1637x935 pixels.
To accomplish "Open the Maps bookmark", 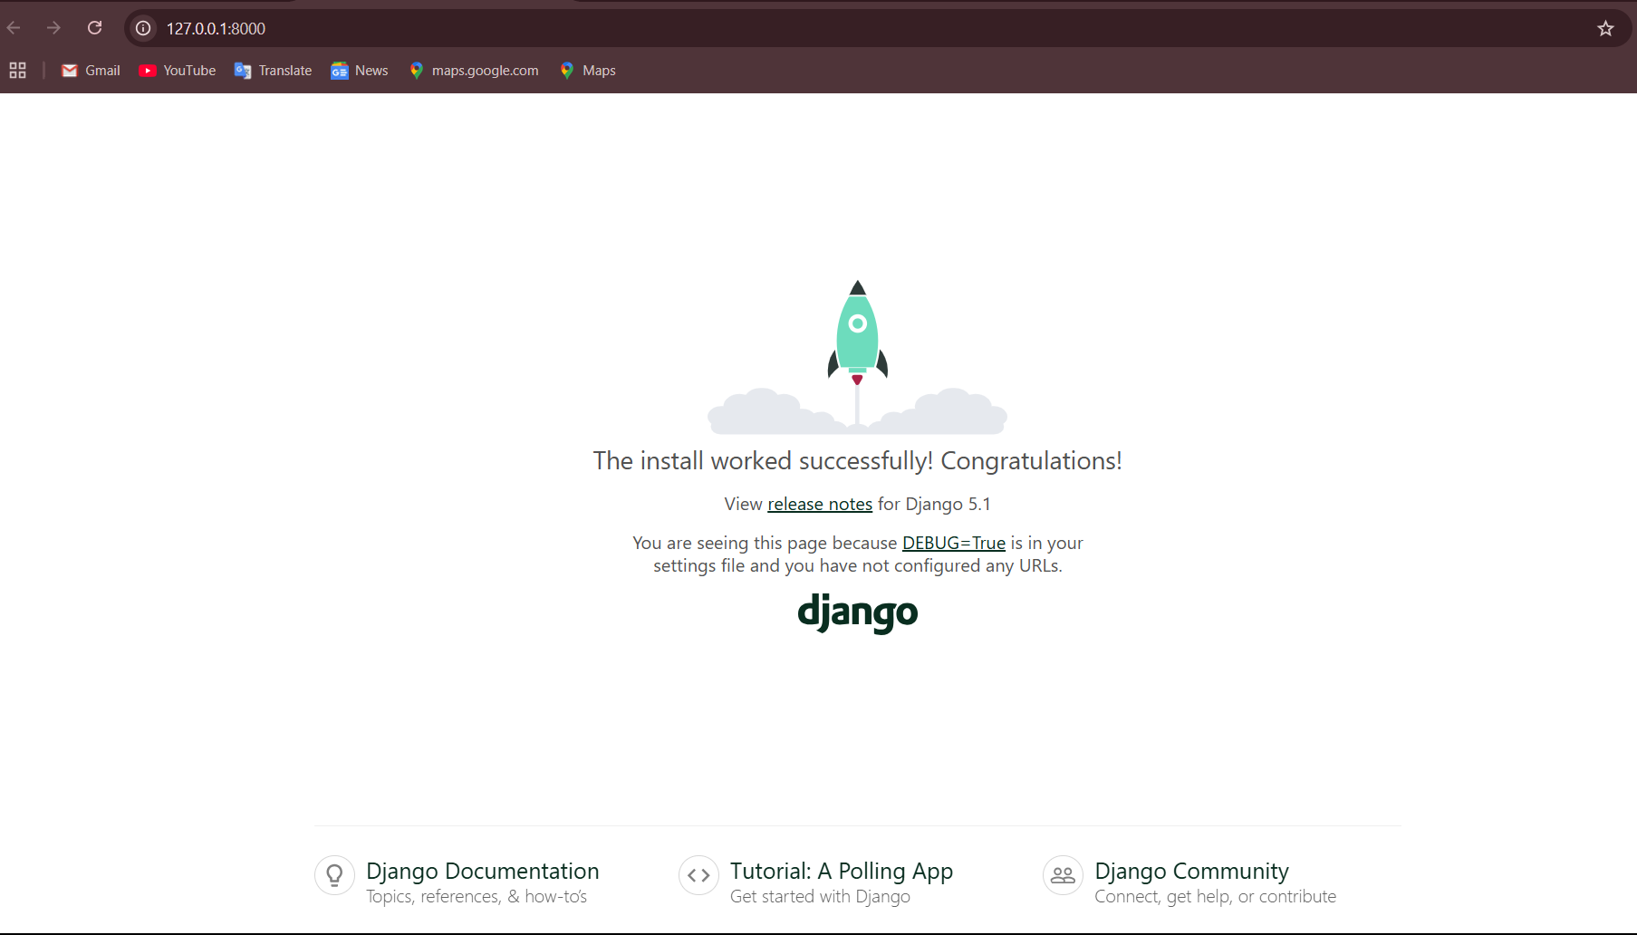I will click(587, 71).
